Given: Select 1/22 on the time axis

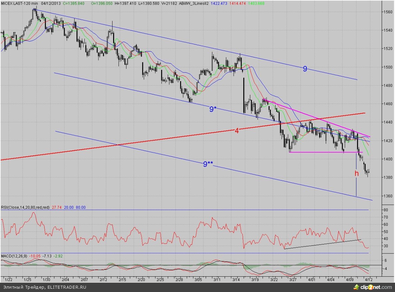Looking at the screenshot, I should pyautogui.click(x=9, y=280).
